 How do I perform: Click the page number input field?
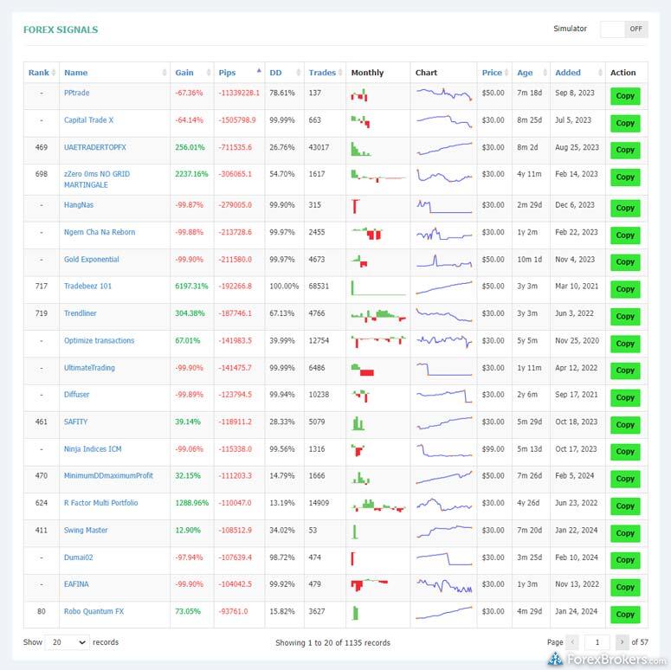click(597, 642)
